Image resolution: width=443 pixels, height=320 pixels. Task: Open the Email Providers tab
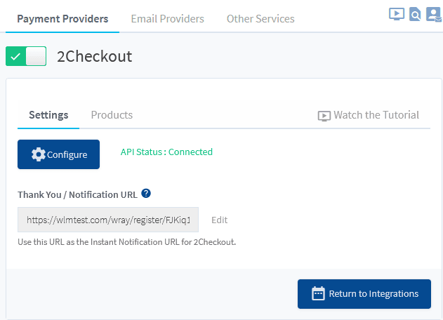[167, 19]
